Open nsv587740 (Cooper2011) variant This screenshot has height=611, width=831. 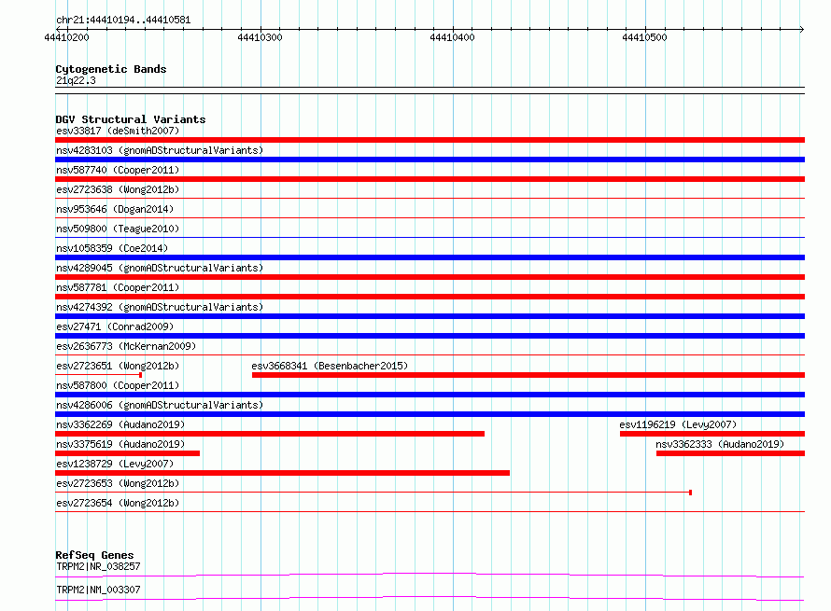coord(118,170)
